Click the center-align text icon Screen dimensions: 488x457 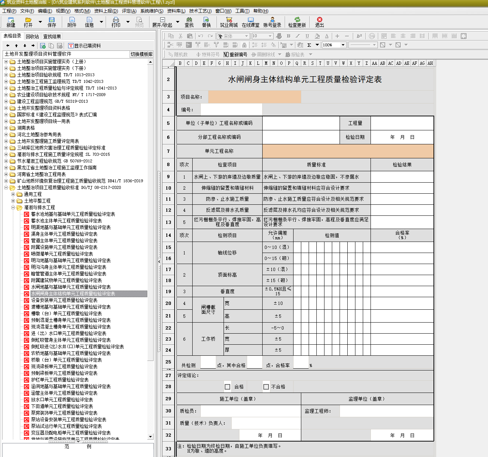tap(403, 36)
